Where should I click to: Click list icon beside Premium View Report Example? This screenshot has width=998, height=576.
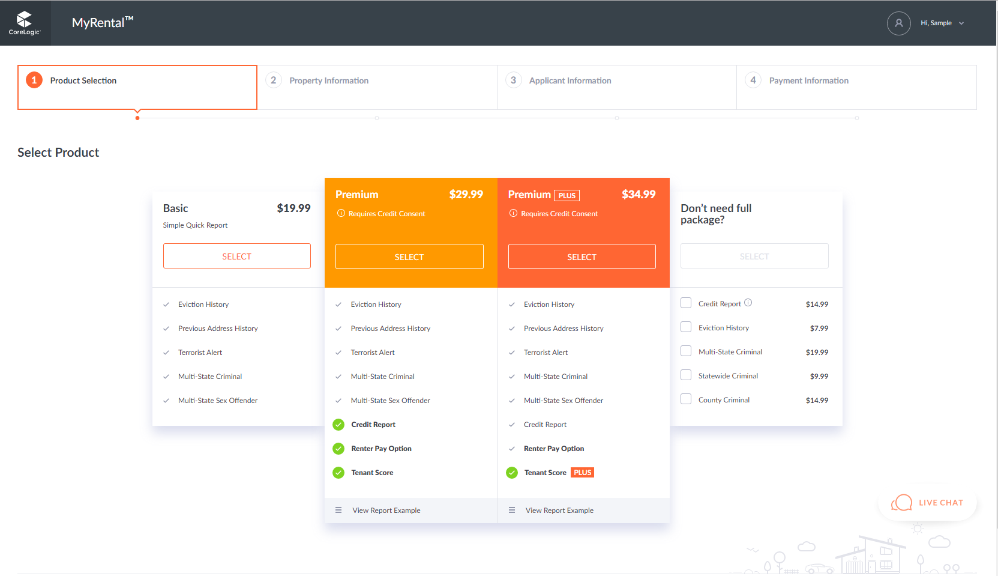338,510
